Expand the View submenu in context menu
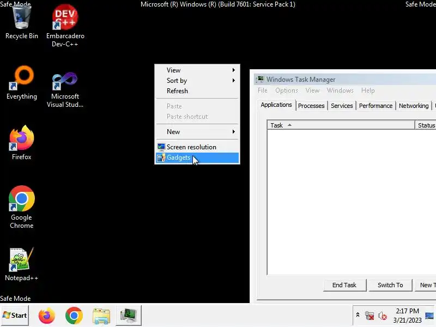 (197, 70)
